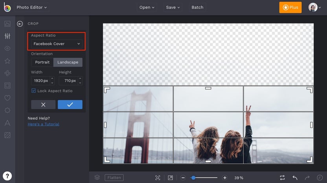Open the Frames sidebar icon
Image resolution: width=327 pixels, height=183 pixels.
7,86
